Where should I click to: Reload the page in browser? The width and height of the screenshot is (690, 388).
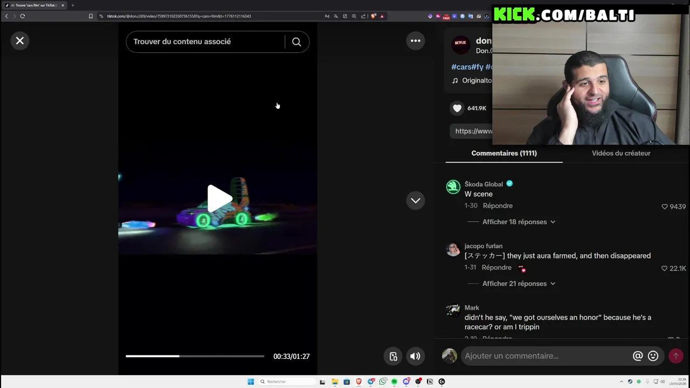[x=23, y=16]
